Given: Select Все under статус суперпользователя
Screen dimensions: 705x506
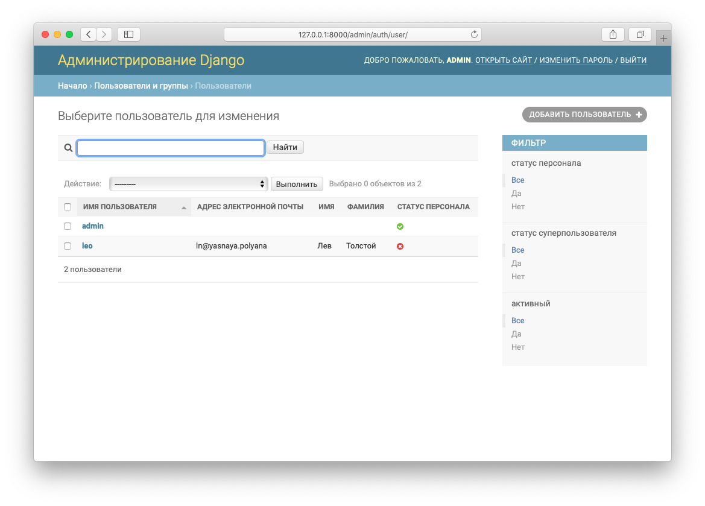Looking at the screenshot, I should point(517,250).
